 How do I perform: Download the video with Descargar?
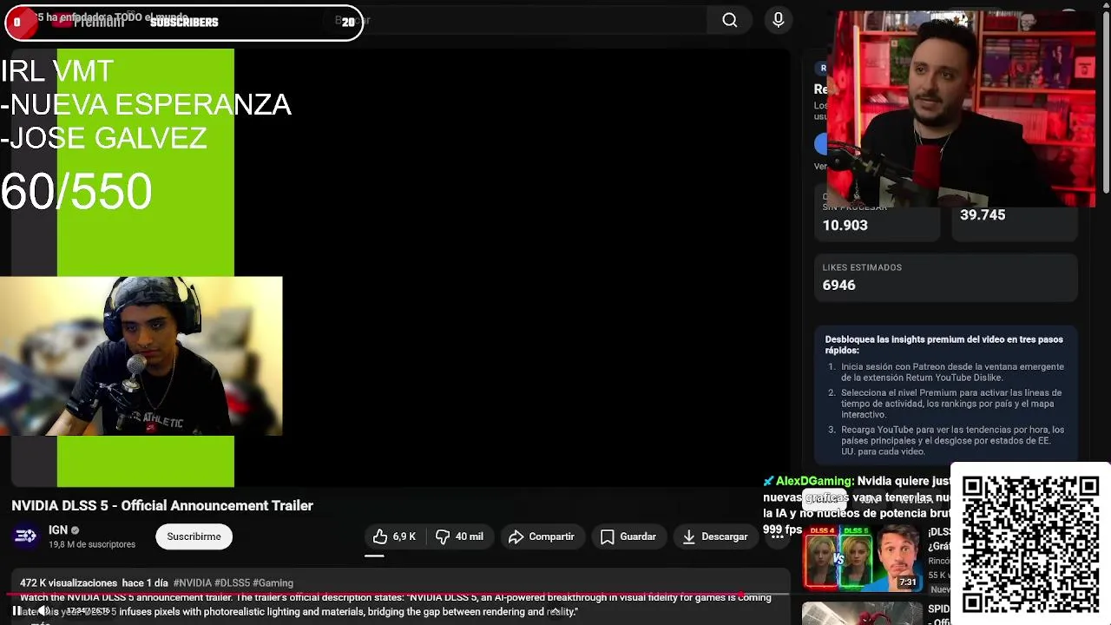pos(715,536)
